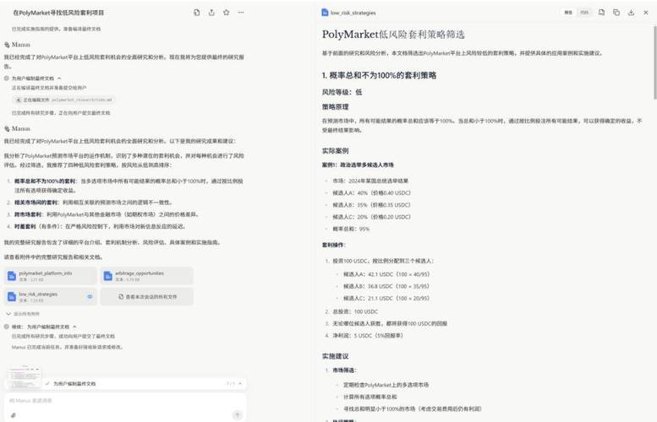657x422 pixels.
Task: Click the status circle beside first 为用户编制最终文档 step
Action: pos(7,78)
